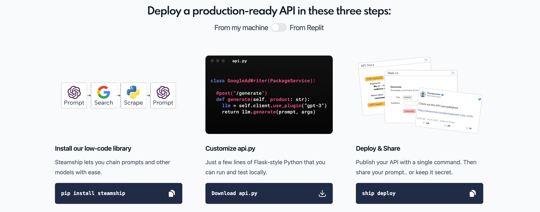Viewport: 540px width, 212px height.
Task: Click the 'Deploy & Share' heading
Action: point(378,149)
